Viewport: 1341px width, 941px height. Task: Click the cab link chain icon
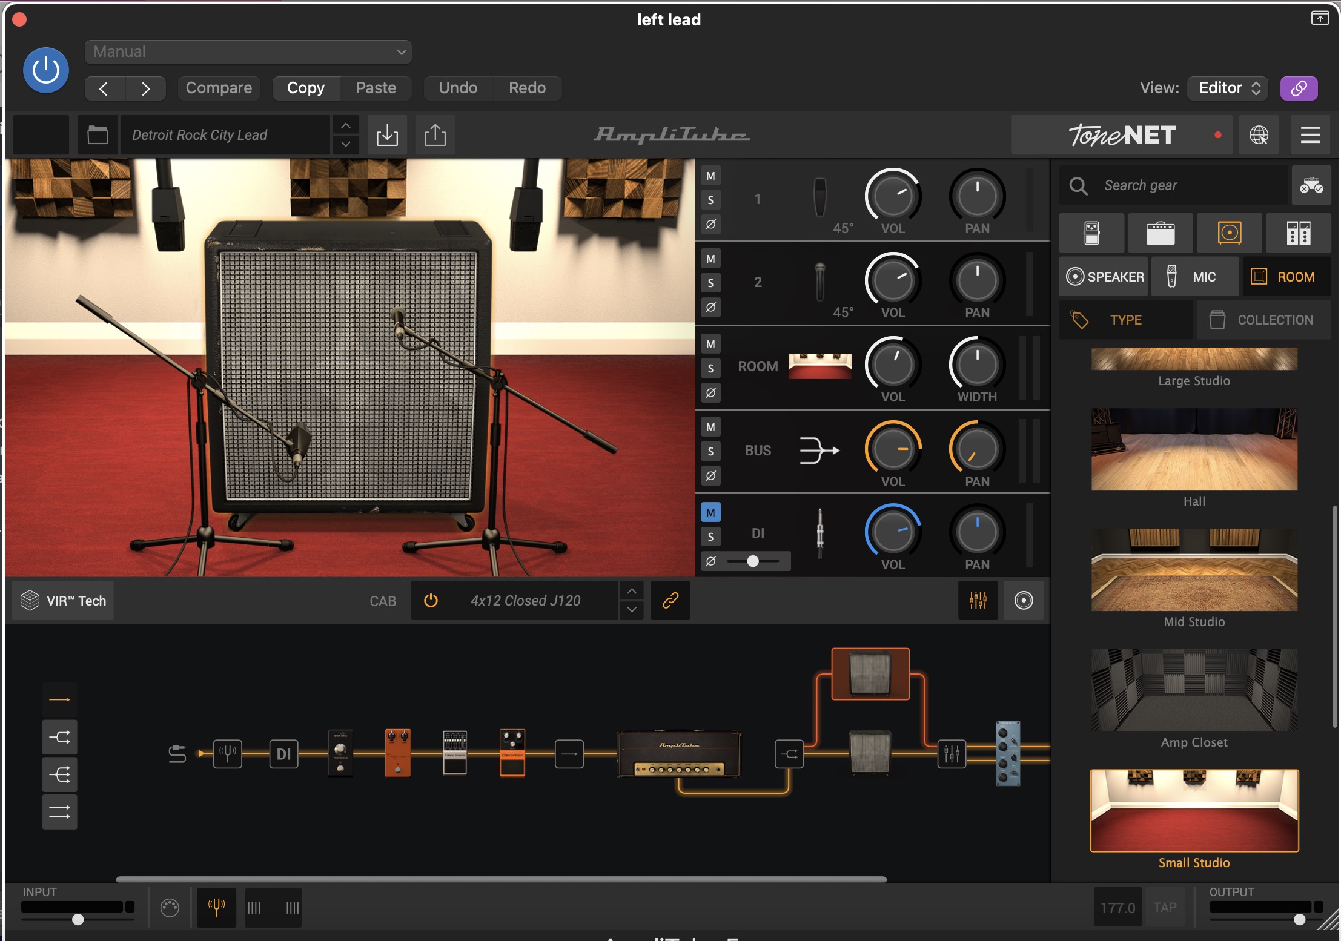pos(670,601)
